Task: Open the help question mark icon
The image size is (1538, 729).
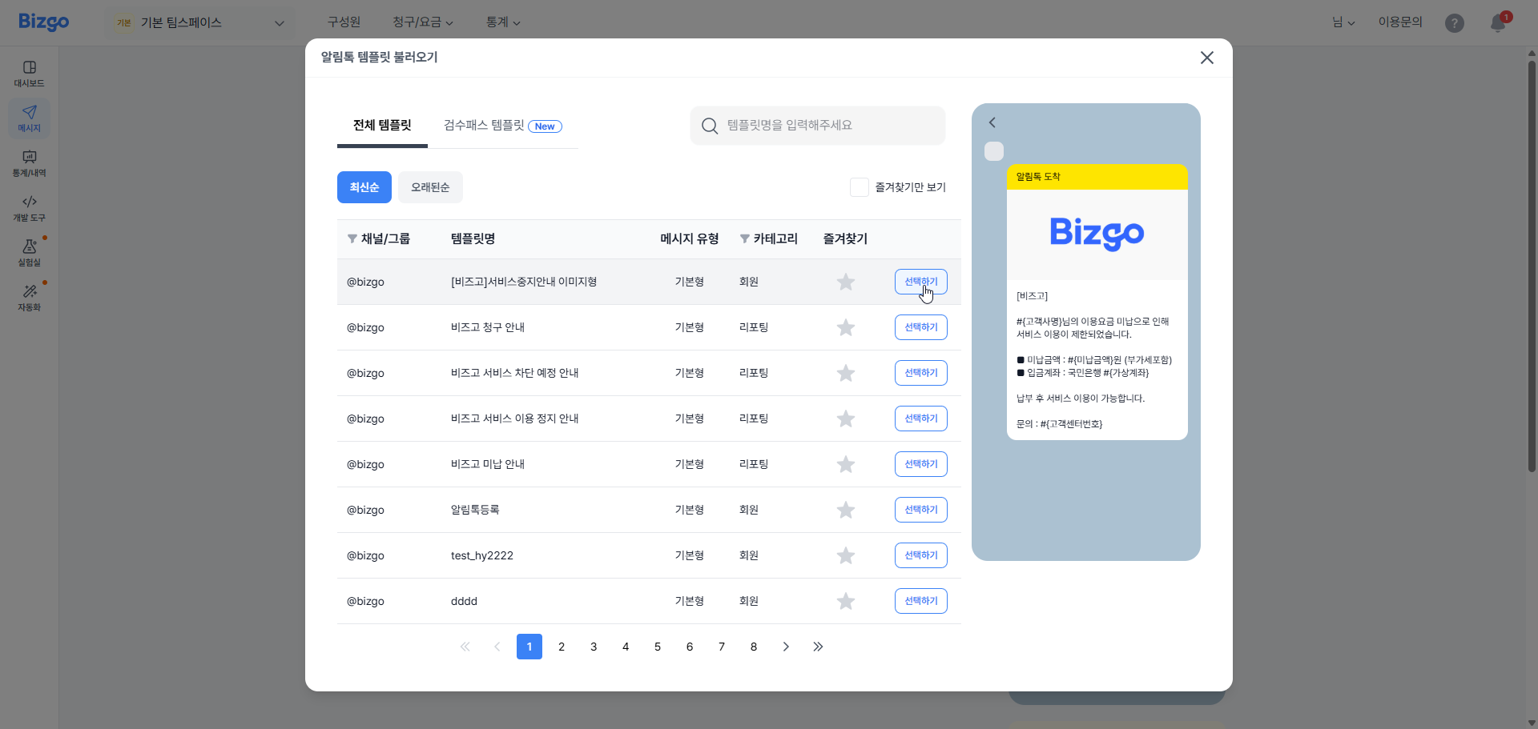Action: coord(1454,22)
